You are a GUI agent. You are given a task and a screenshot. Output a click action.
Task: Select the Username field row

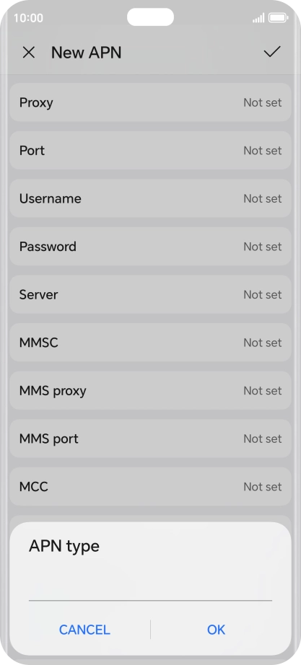150,198
